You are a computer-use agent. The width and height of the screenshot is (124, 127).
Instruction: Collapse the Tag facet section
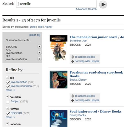(x=7, y=77)
